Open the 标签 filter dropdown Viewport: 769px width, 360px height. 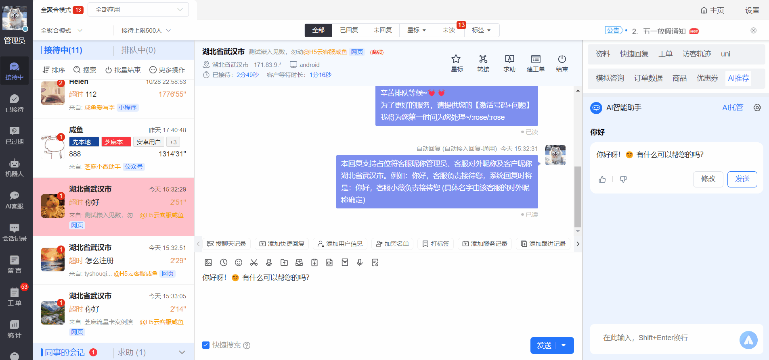click(482, 30)
